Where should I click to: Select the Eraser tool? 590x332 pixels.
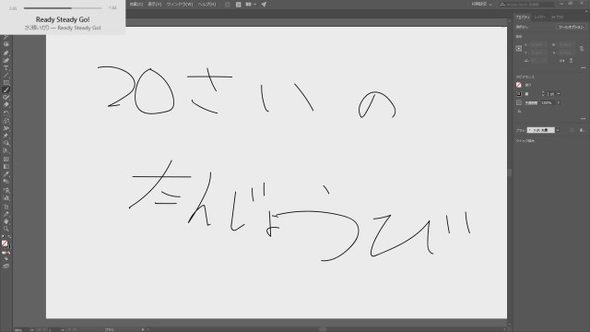point(6,104)
